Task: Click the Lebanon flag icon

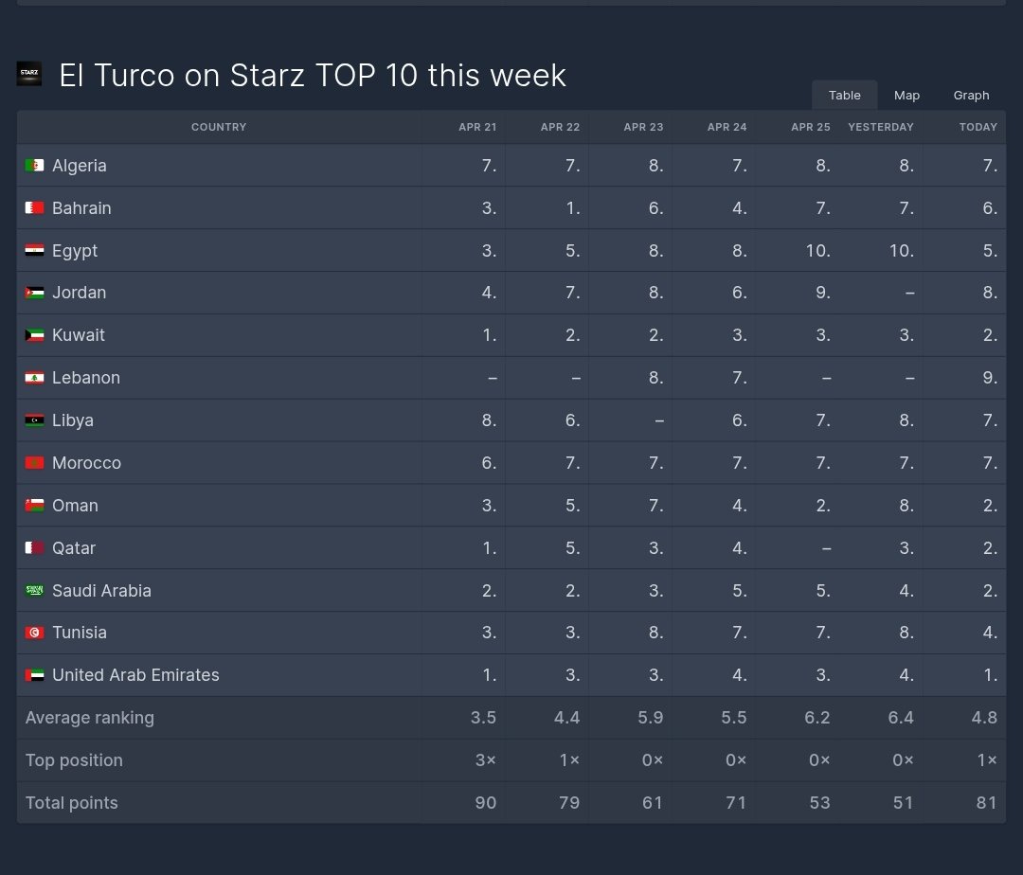Action: [x=35, y=378]
